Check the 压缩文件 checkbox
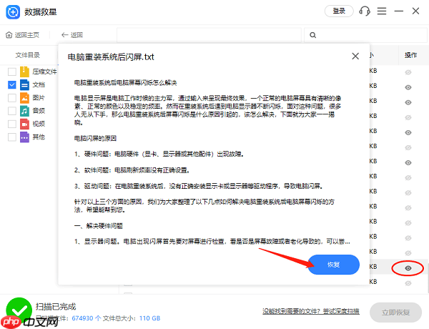Screen dimensions: 429x329 click(11, 72)
